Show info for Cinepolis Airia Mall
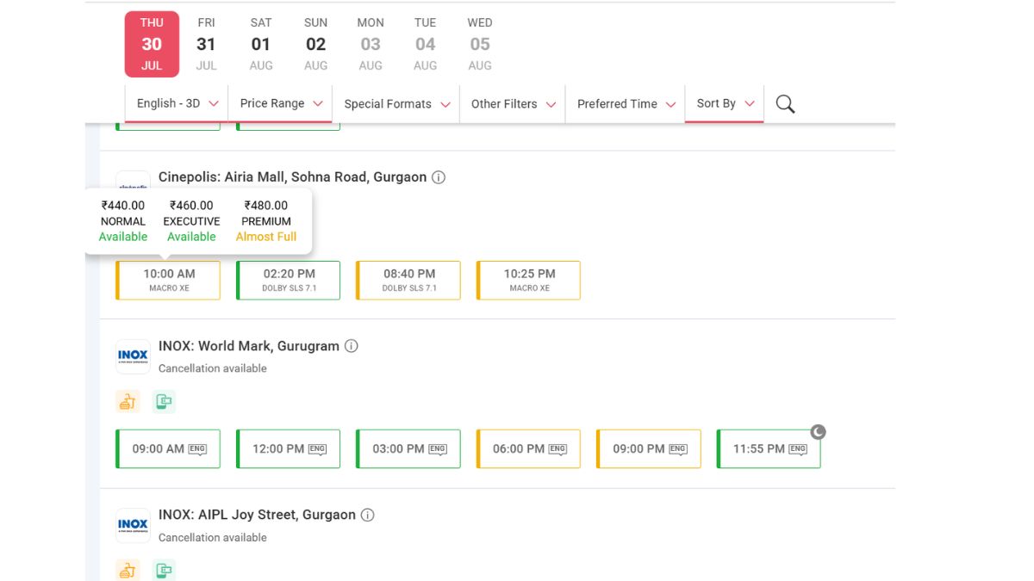1034x581 pixels. (x=439, y=177)
